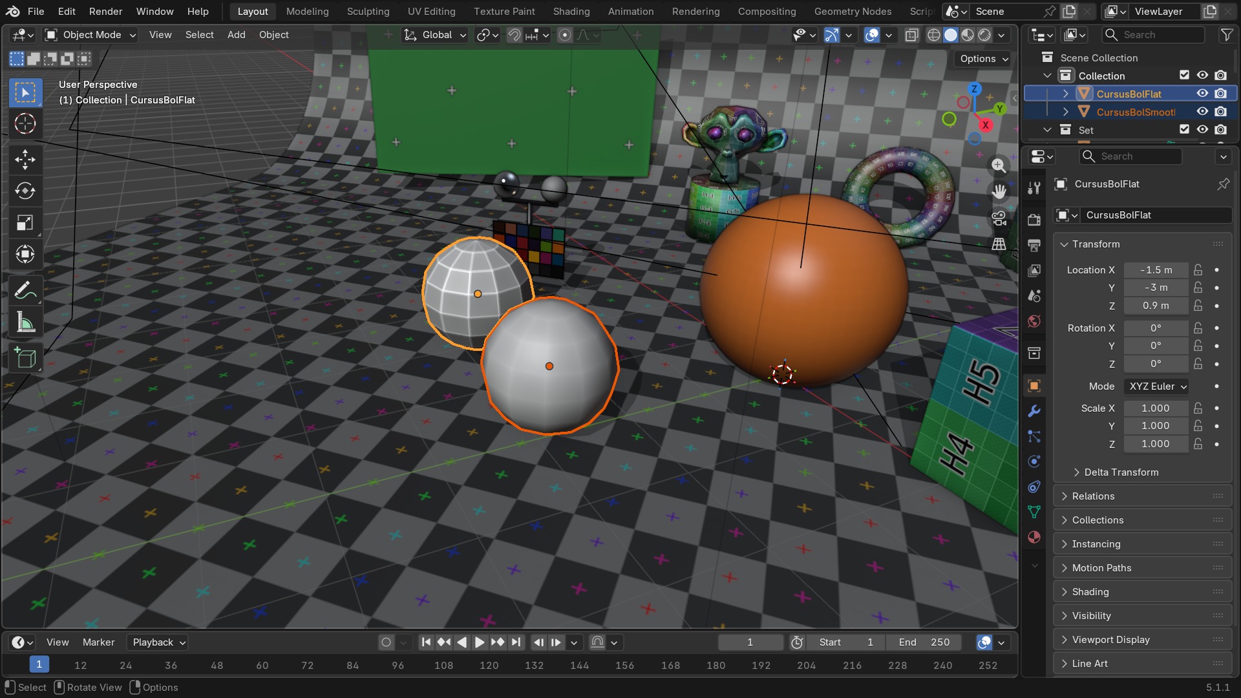Activate the Move tool
The image size is (1241, 698).
tap(25, 159)
